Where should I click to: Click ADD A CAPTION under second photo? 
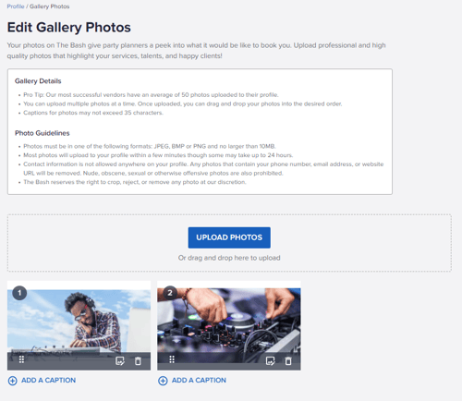pos(199,381)
